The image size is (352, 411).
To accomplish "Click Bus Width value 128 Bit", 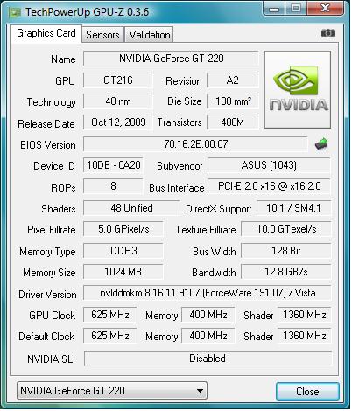I will 286,251.
